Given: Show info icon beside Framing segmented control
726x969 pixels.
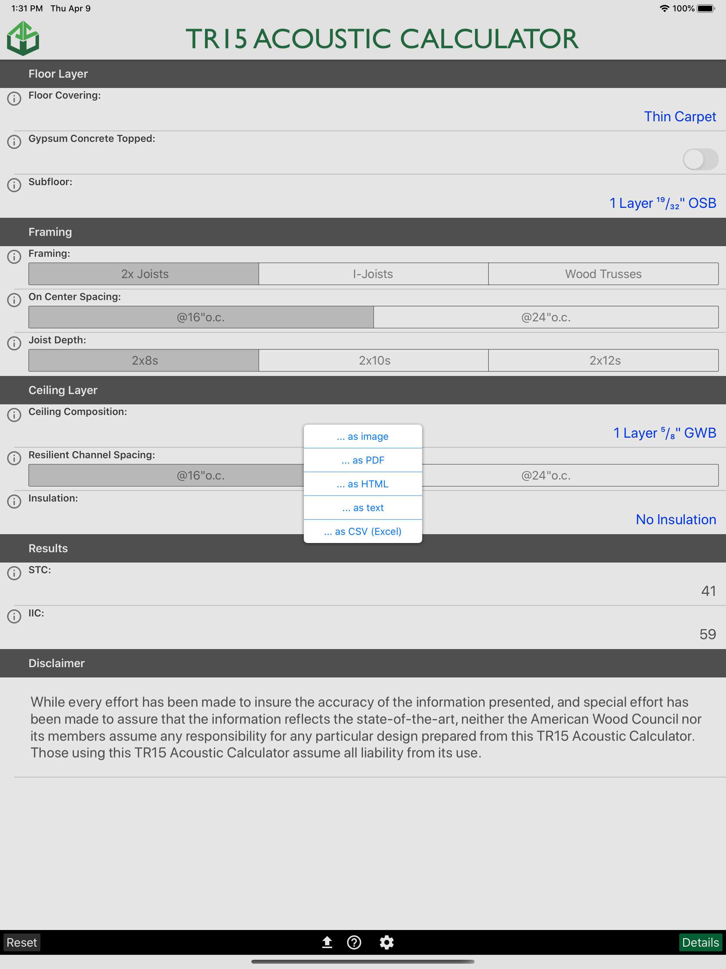Looking at the screenshot, I should pyautogui.click(x=14, y=257).
